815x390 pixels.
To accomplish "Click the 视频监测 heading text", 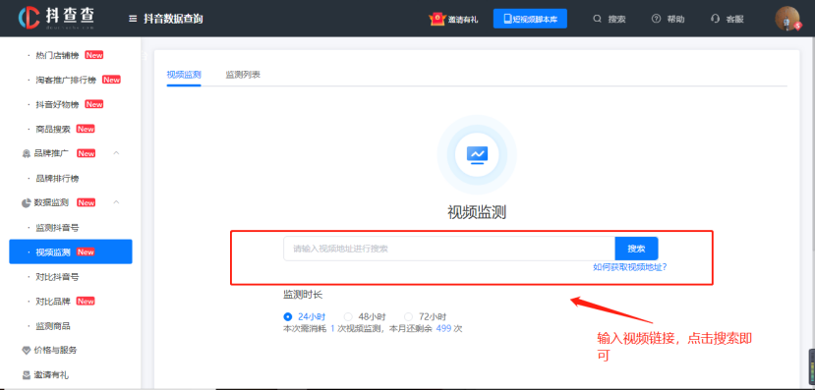I will [x=477, y=212].
